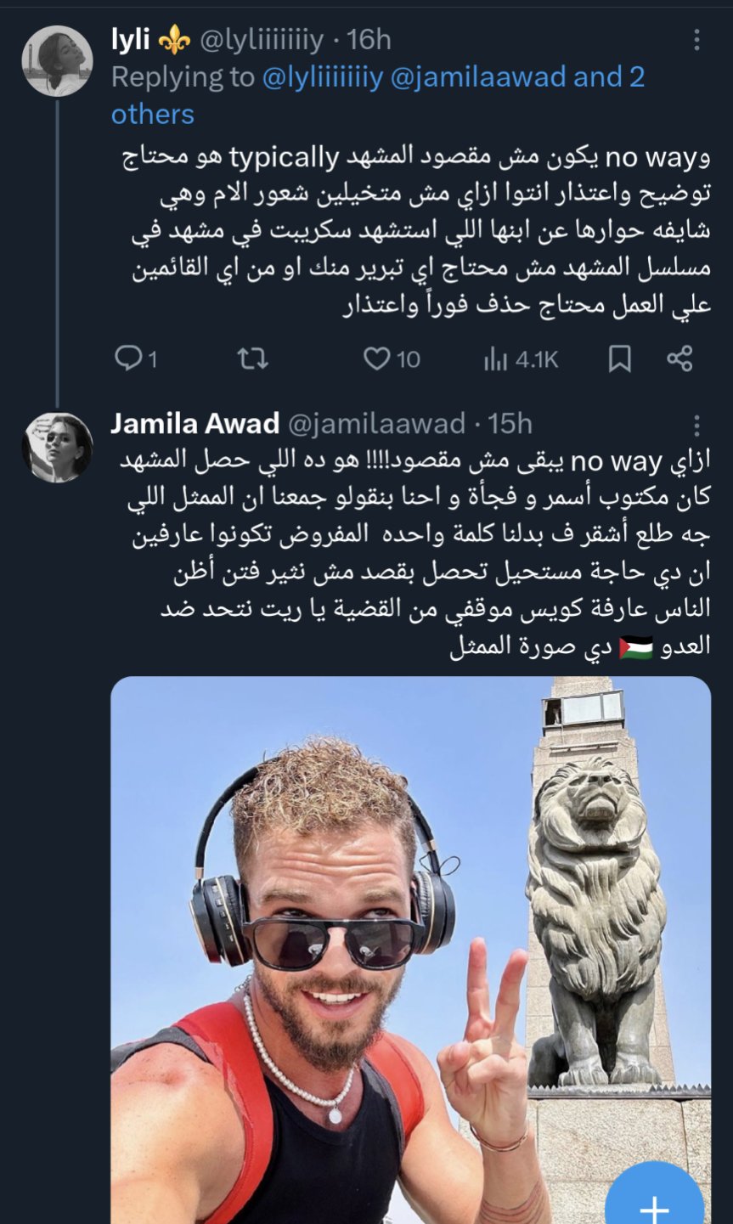
Task: Open lyli display name
Action: point(131,39)
